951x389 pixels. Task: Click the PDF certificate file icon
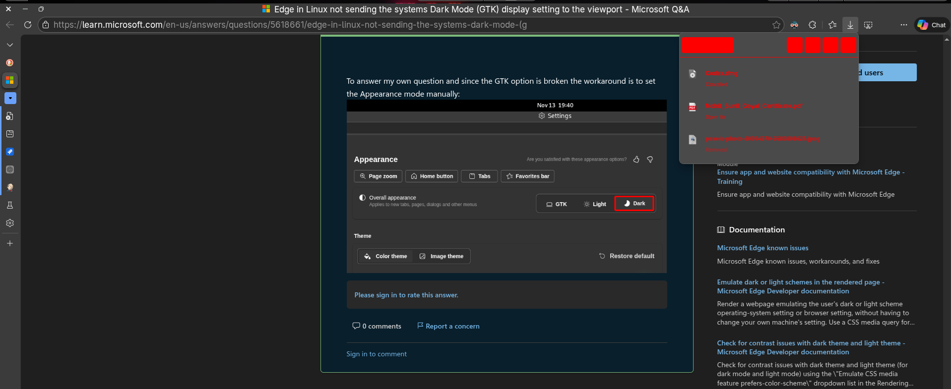(x=693, y=107)
